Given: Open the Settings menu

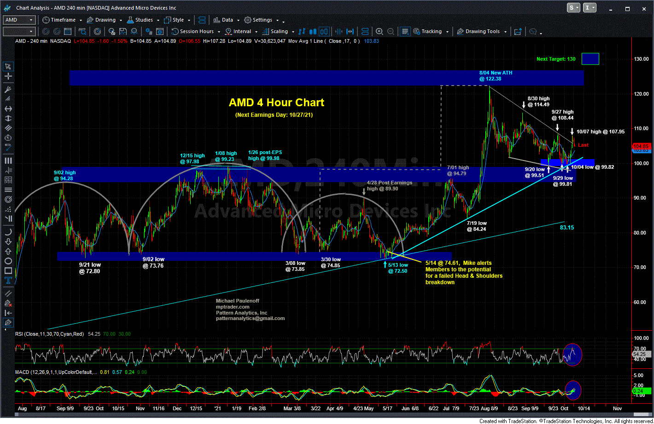Looking at the screenshot, I should [261, 20].
